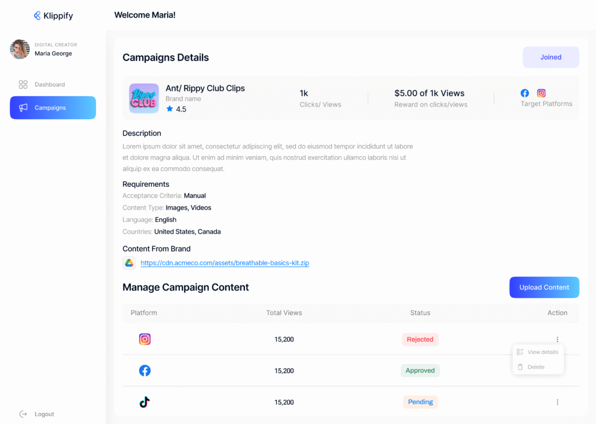Select the Campaigns menu item
This screenshot has height=424, width=596.
(x=53, y=108)
